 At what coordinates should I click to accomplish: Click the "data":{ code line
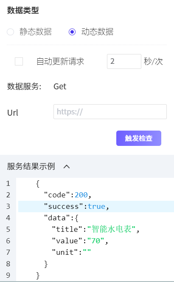[x=62, y=218]
